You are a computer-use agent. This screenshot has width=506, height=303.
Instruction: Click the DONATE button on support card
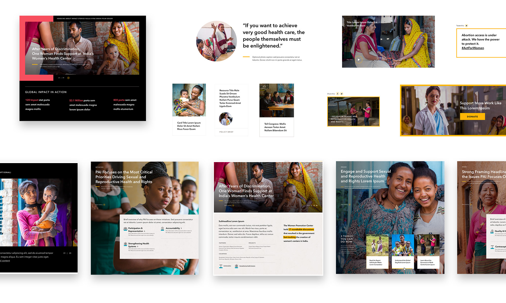pos(473,117)
